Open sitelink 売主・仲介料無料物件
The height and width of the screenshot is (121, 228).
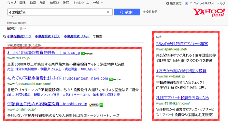tap(22, 69)
